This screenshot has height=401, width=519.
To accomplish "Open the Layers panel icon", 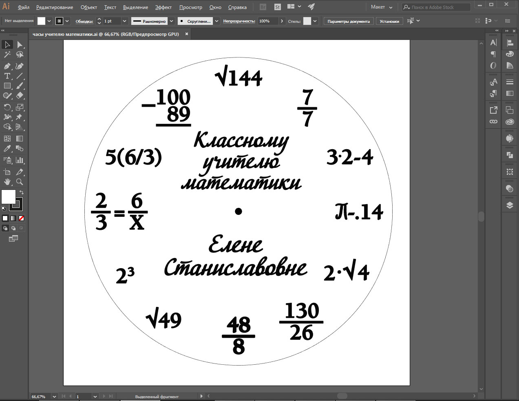I will pos(510,206).
